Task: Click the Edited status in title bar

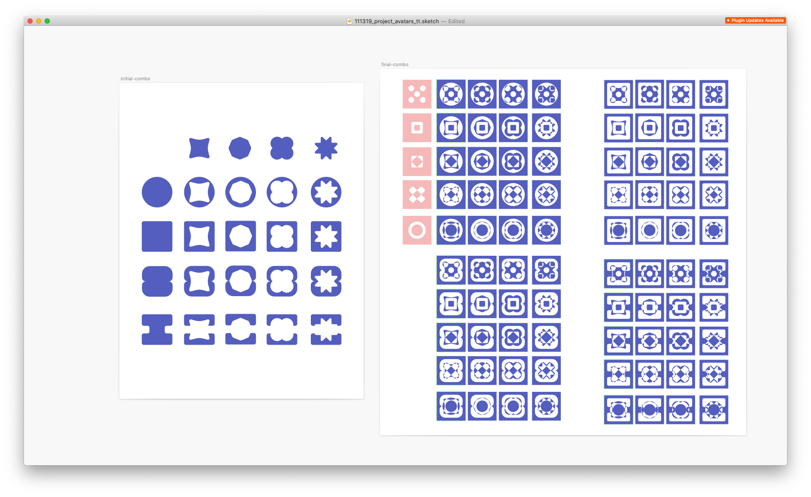Action: pyautogui.click(x=456, y=21)
